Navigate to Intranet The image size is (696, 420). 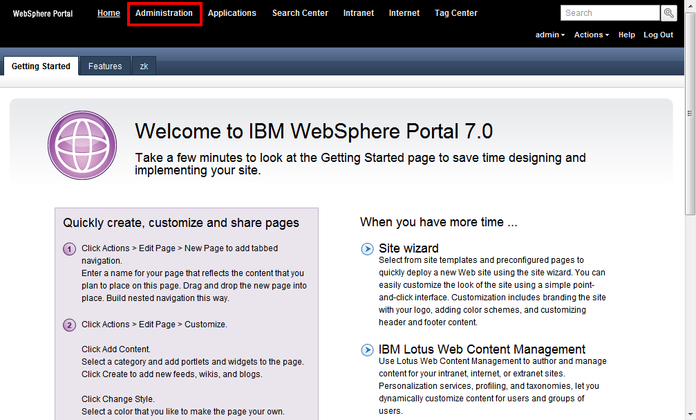[359, 13]
